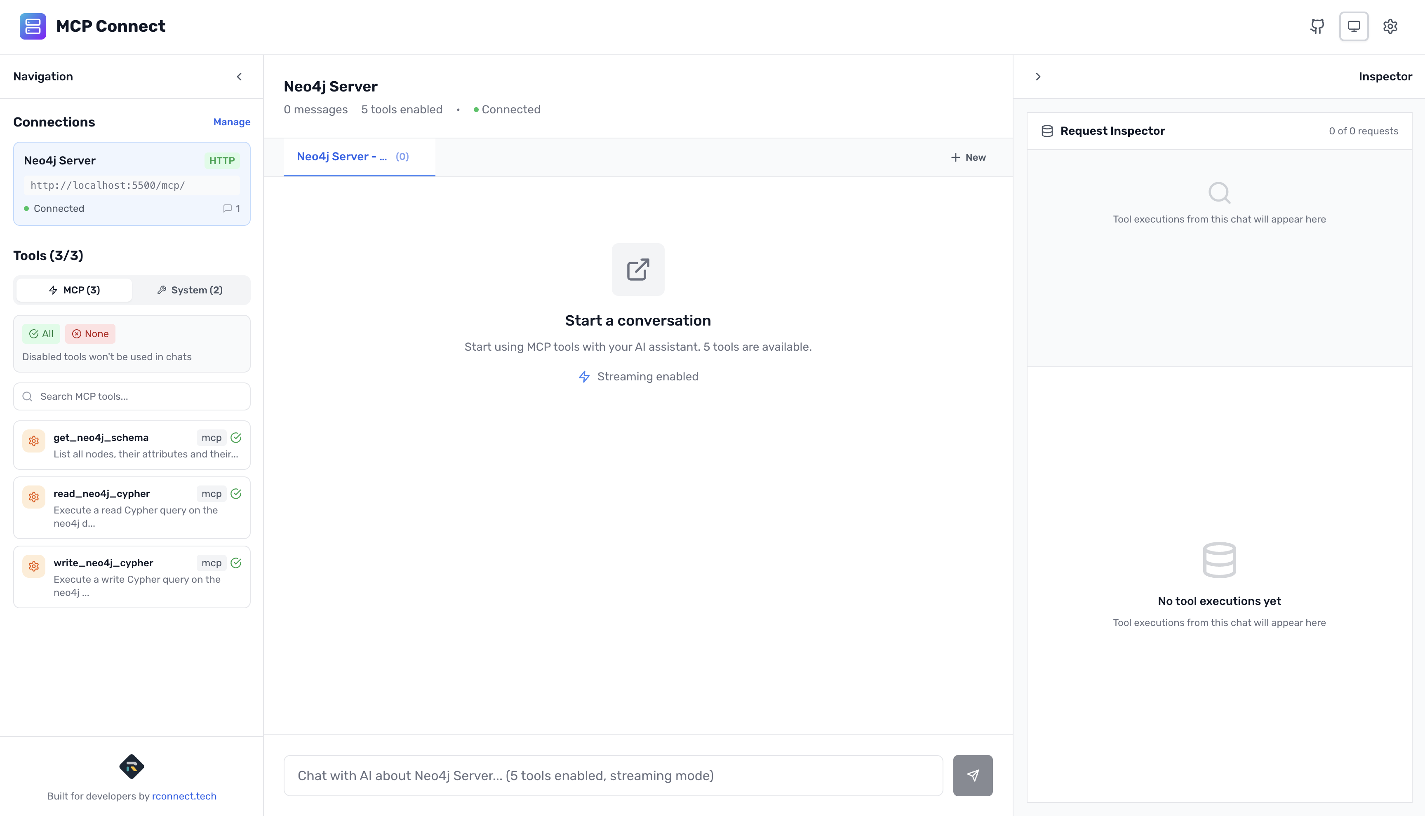1425x816 pixels.
Task: Click the get_neo4j_schema tool gear icon
Action: (x=34, y=441)
